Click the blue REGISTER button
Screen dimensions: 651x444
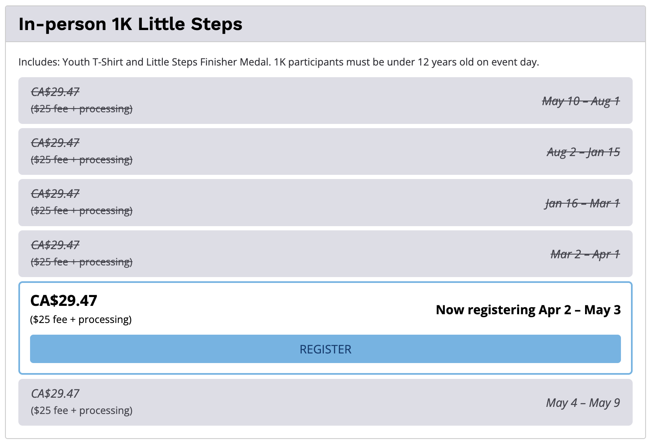point(325,349)
